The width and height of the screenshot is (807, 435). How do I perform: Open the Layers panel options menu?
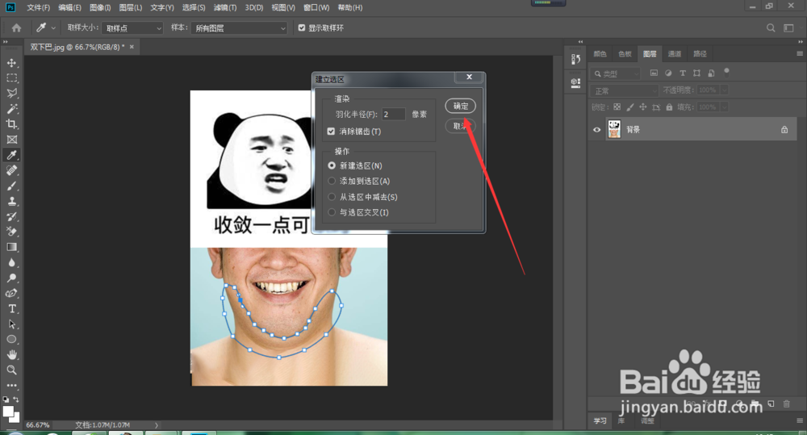coord(799,53)
